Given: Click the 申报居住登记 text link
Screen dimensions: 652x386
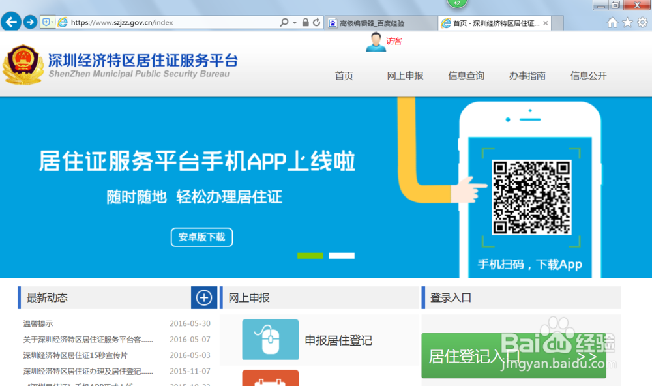Looking at the screenshot, I should [338, 340].
